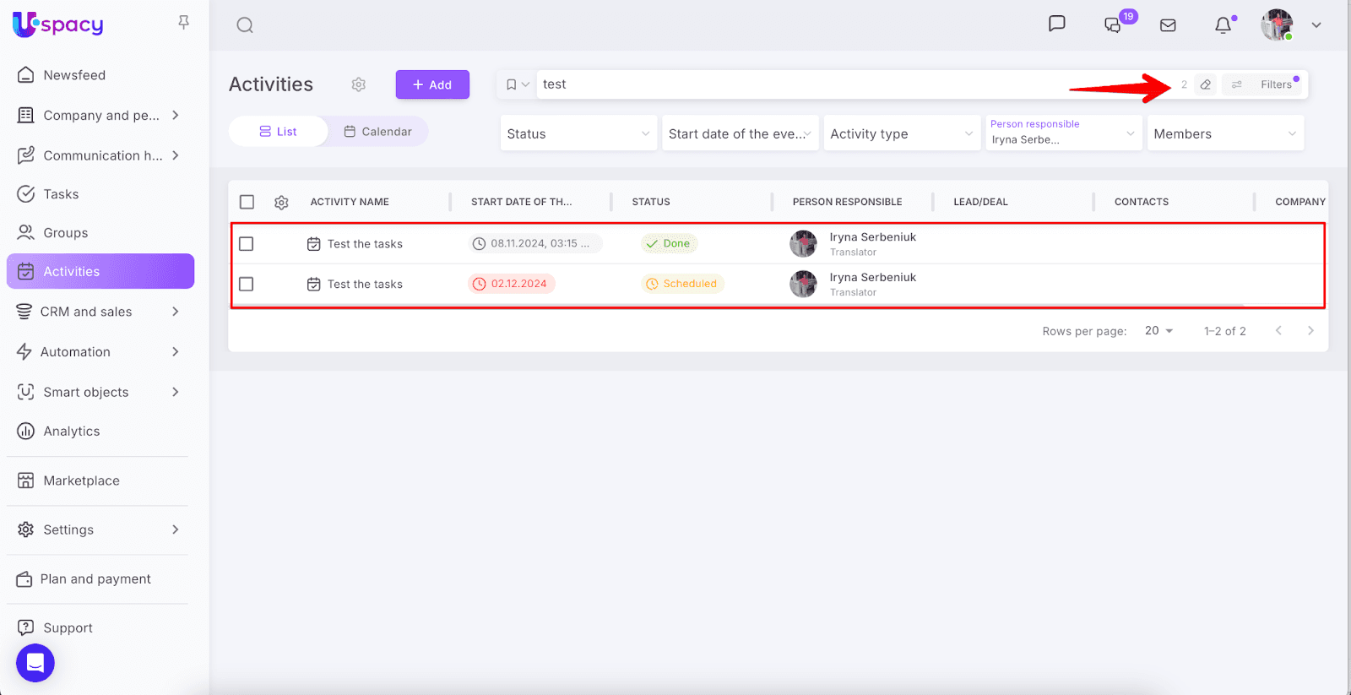Open the mail envelope icon
The height and width of the screenshot is (695, 1351).
click(1168, 25)
